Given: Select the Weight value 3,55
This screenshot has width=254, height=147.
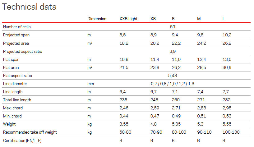Looking at the screenshot, I should coord(124,124).
